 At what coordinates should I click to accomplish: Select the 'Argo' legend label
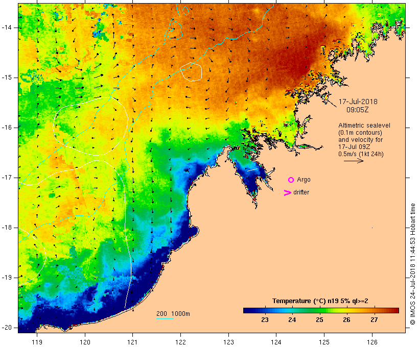tap(304, 180)
